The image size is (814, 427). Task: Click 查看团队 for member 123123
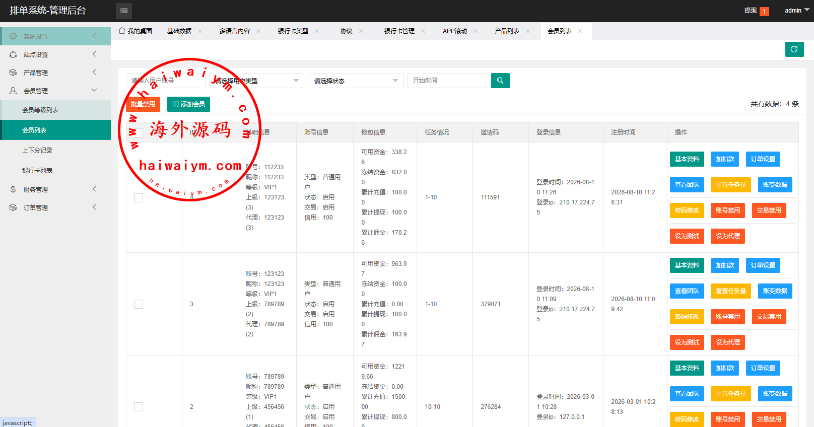point(687,291)
